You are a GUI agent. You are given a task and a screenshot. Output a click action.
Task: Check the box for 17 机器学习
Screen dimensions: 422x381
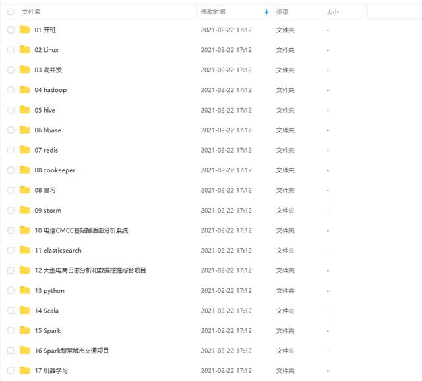click(11, 370)
